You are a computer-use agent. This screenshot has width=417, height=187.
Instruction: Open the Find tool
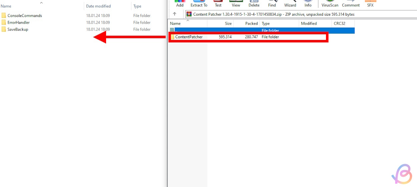pos(272,3)
